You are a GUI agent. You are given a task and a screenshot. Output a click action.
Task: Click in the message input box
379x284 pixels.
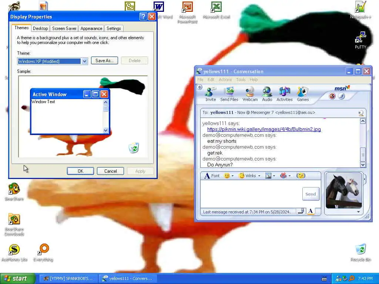point(251,194)
